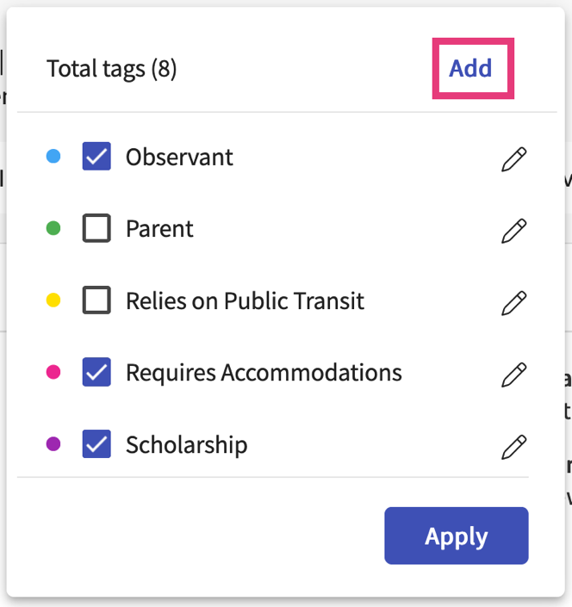
Task: Click the Total tags (8) heading
Action: click(111, 69)
